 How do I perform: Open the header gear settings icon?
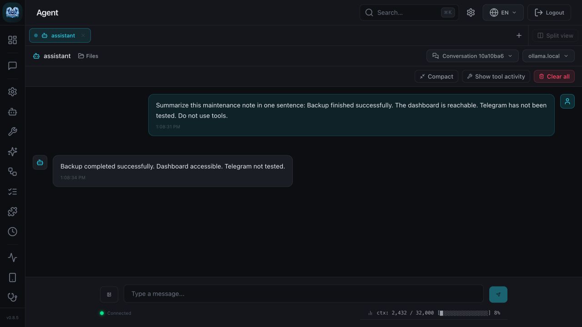coord(471,13)
